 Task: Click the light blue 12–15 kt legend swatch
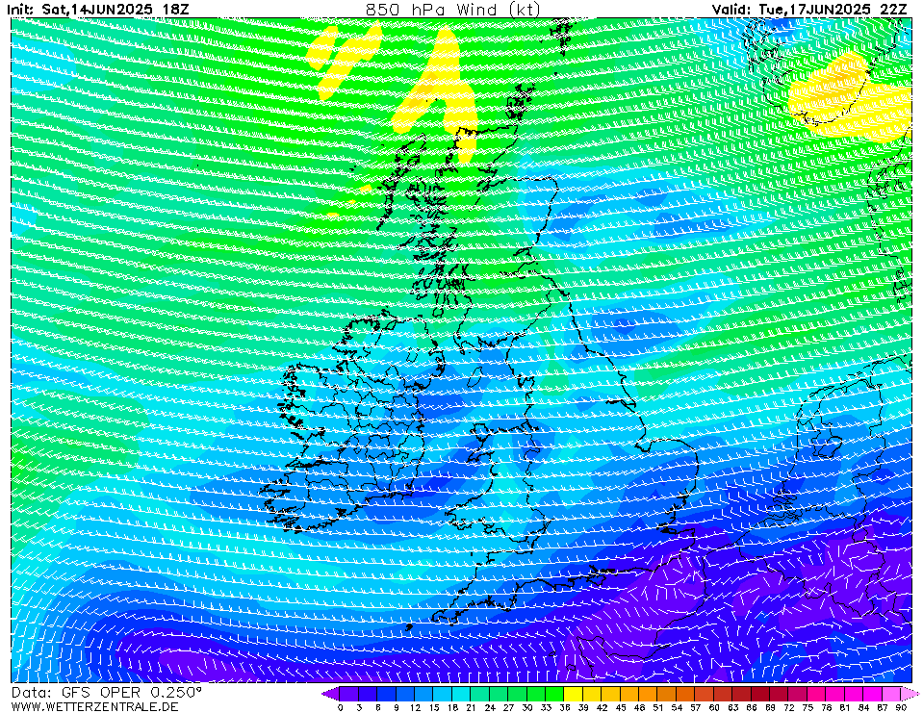423,694
